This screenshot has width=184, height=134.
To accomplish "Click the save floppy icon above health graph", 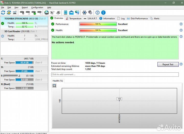I will pyautogui.click(x=54, y=86).
